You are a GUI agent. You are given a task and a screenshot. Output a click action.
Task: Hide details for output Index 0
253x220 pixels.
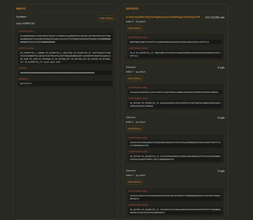coord(134,28)
